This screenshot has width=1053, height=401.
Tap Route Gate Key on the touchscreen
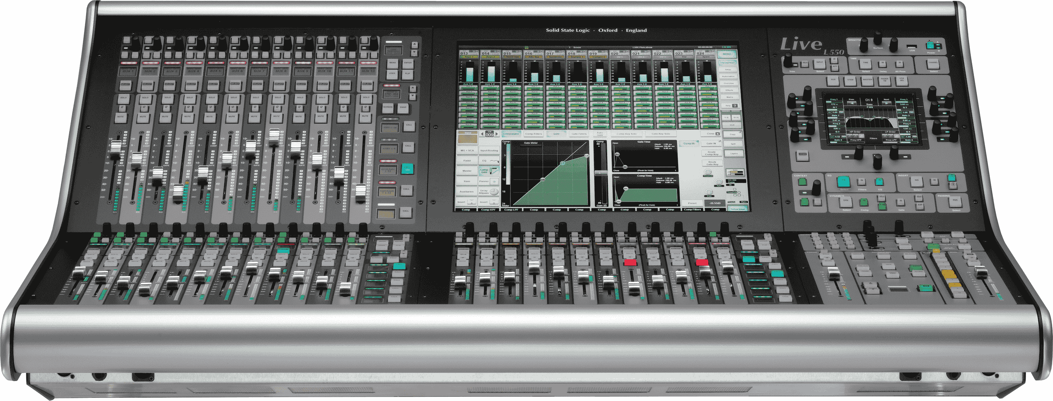pos(713,163)
